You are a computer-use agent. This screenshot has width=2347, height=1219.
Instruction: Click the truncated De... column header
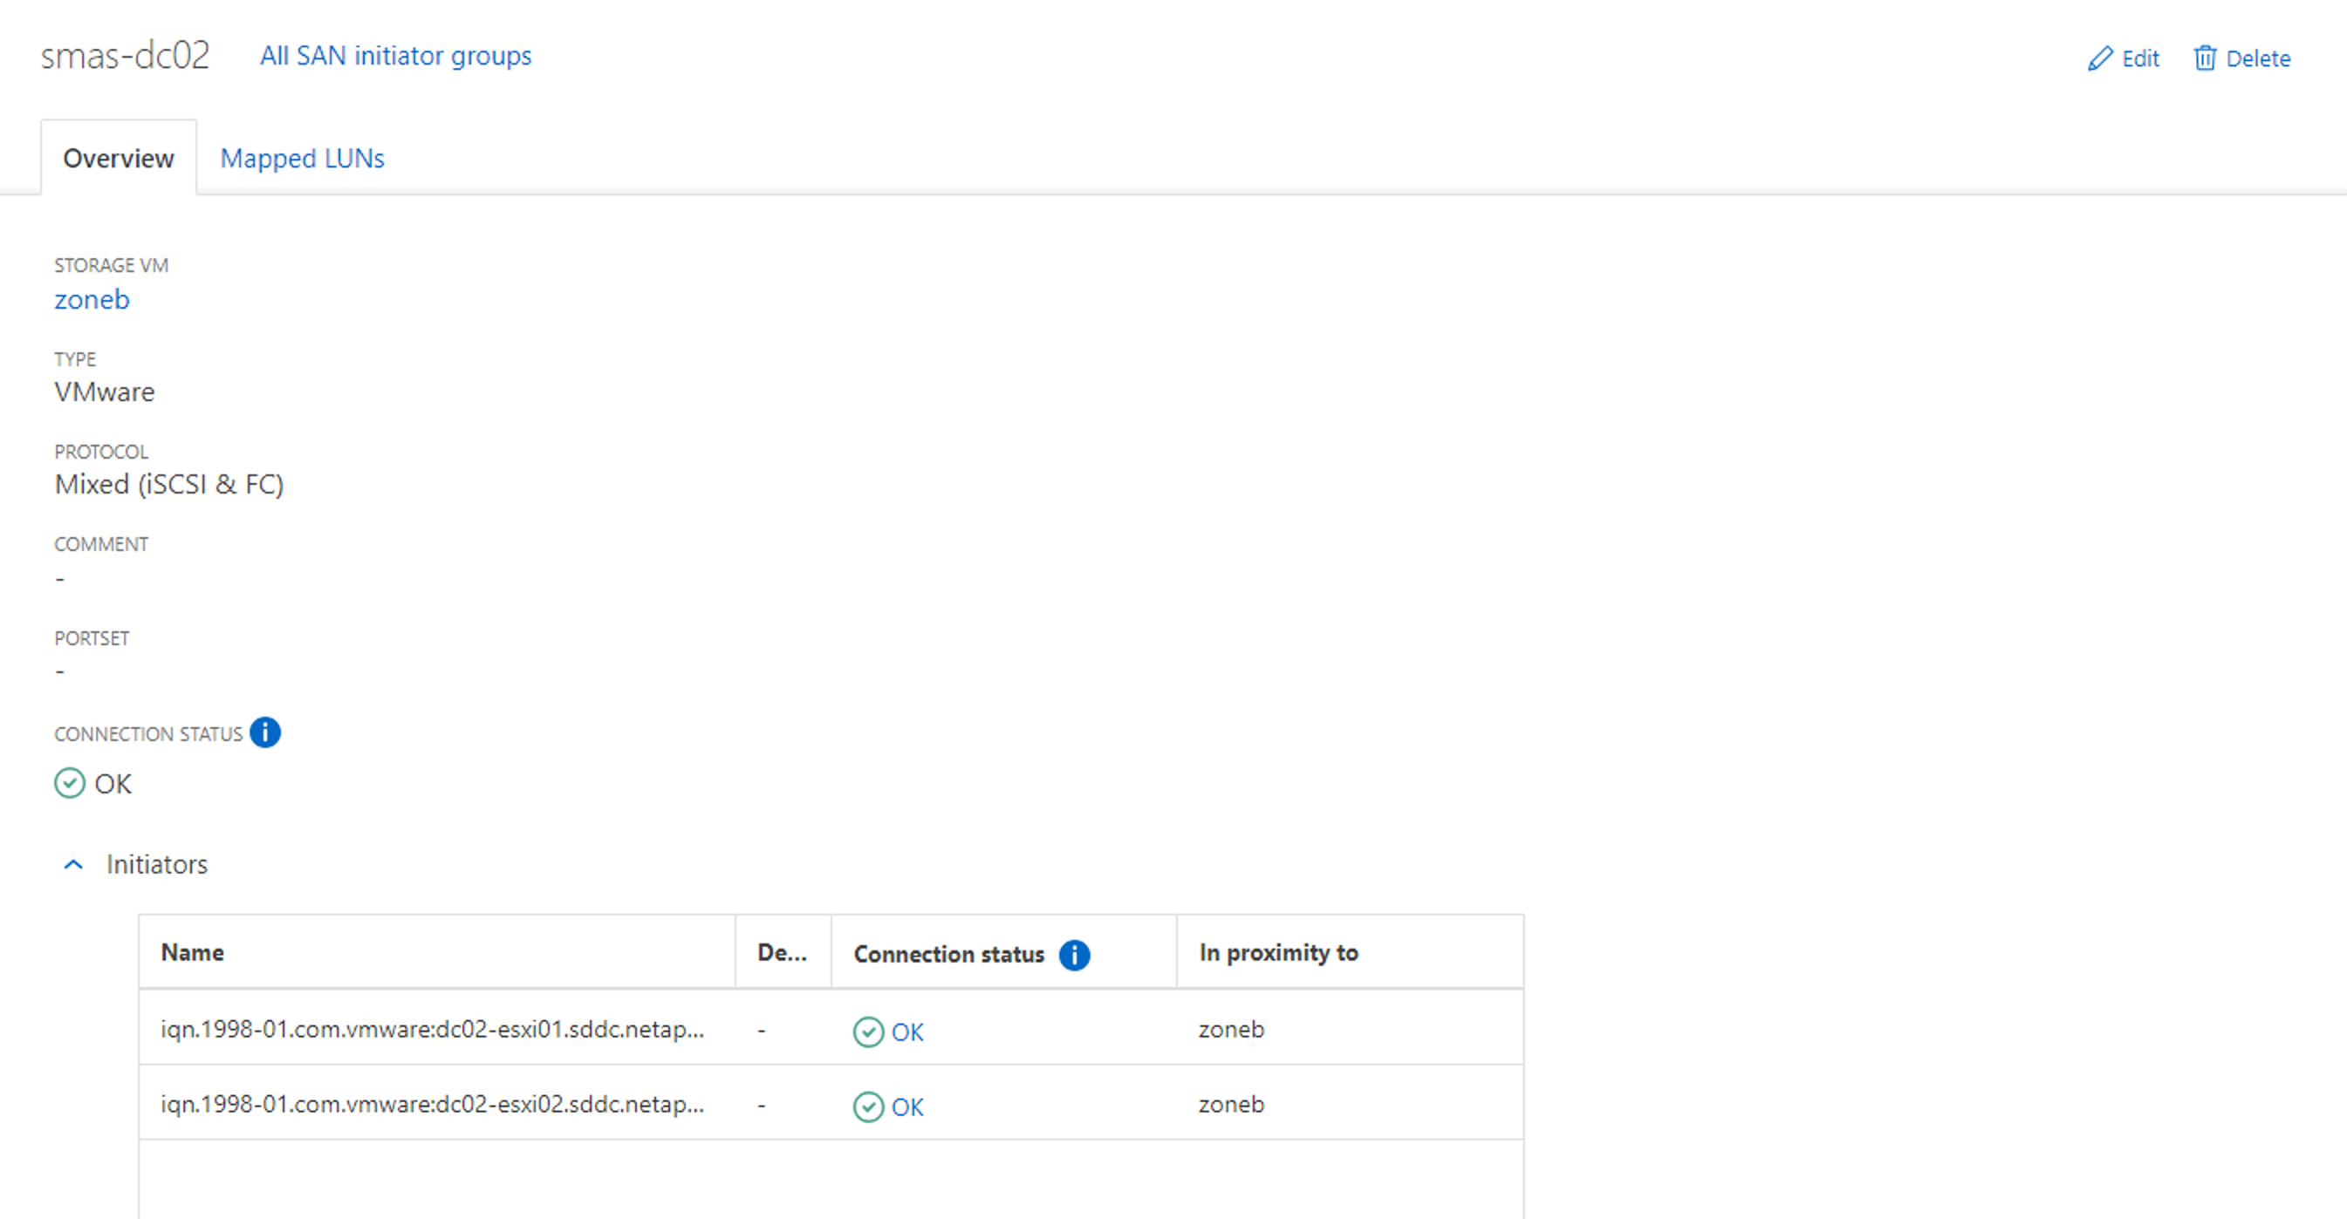[782, 952]
